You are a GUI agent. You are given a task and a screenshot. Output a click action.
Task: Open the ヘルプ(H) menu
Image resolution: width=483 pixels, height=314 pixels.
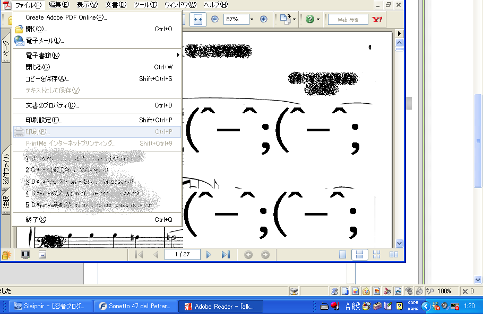[x=216, y=5]
